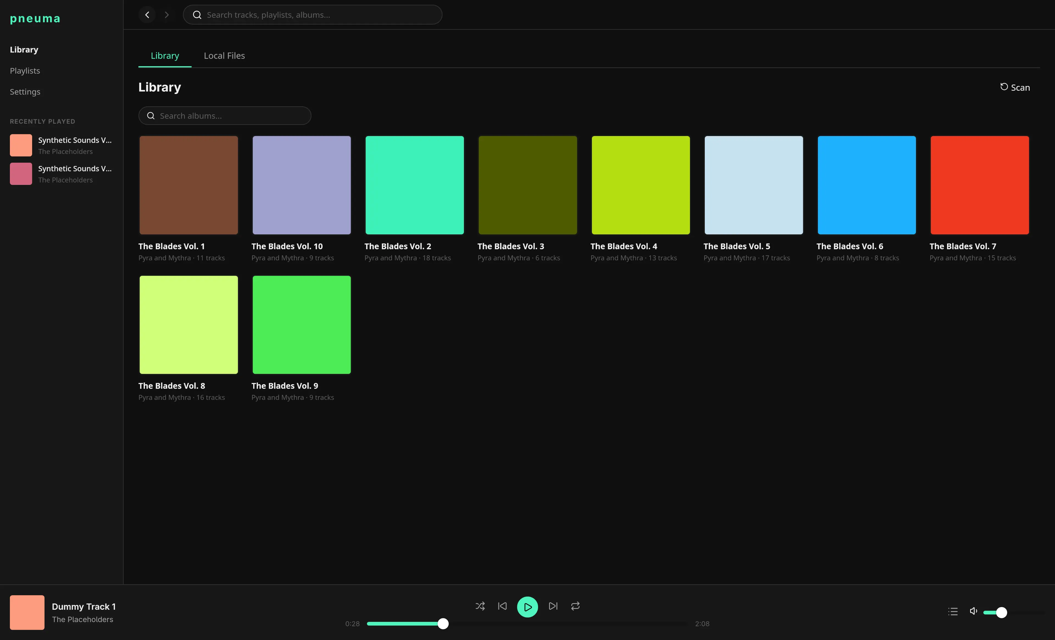1055x640 pixels.
Task: Switch to the Library tab
Action: (165, 56)
